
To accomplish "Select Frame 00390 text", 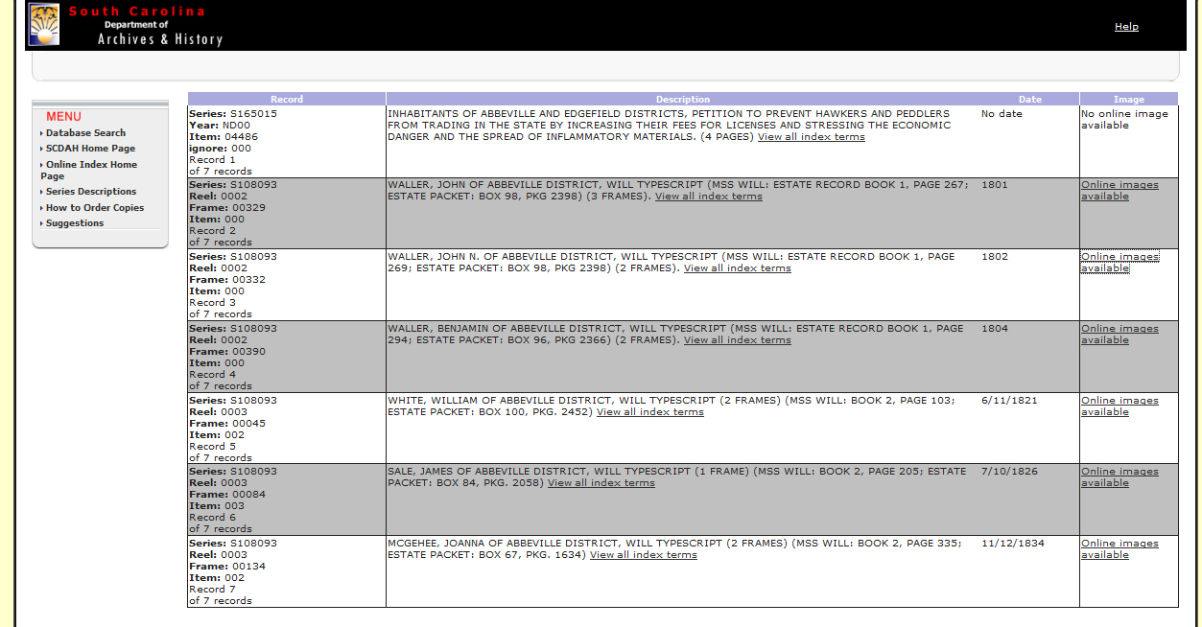I will click(x=227, y=352).
